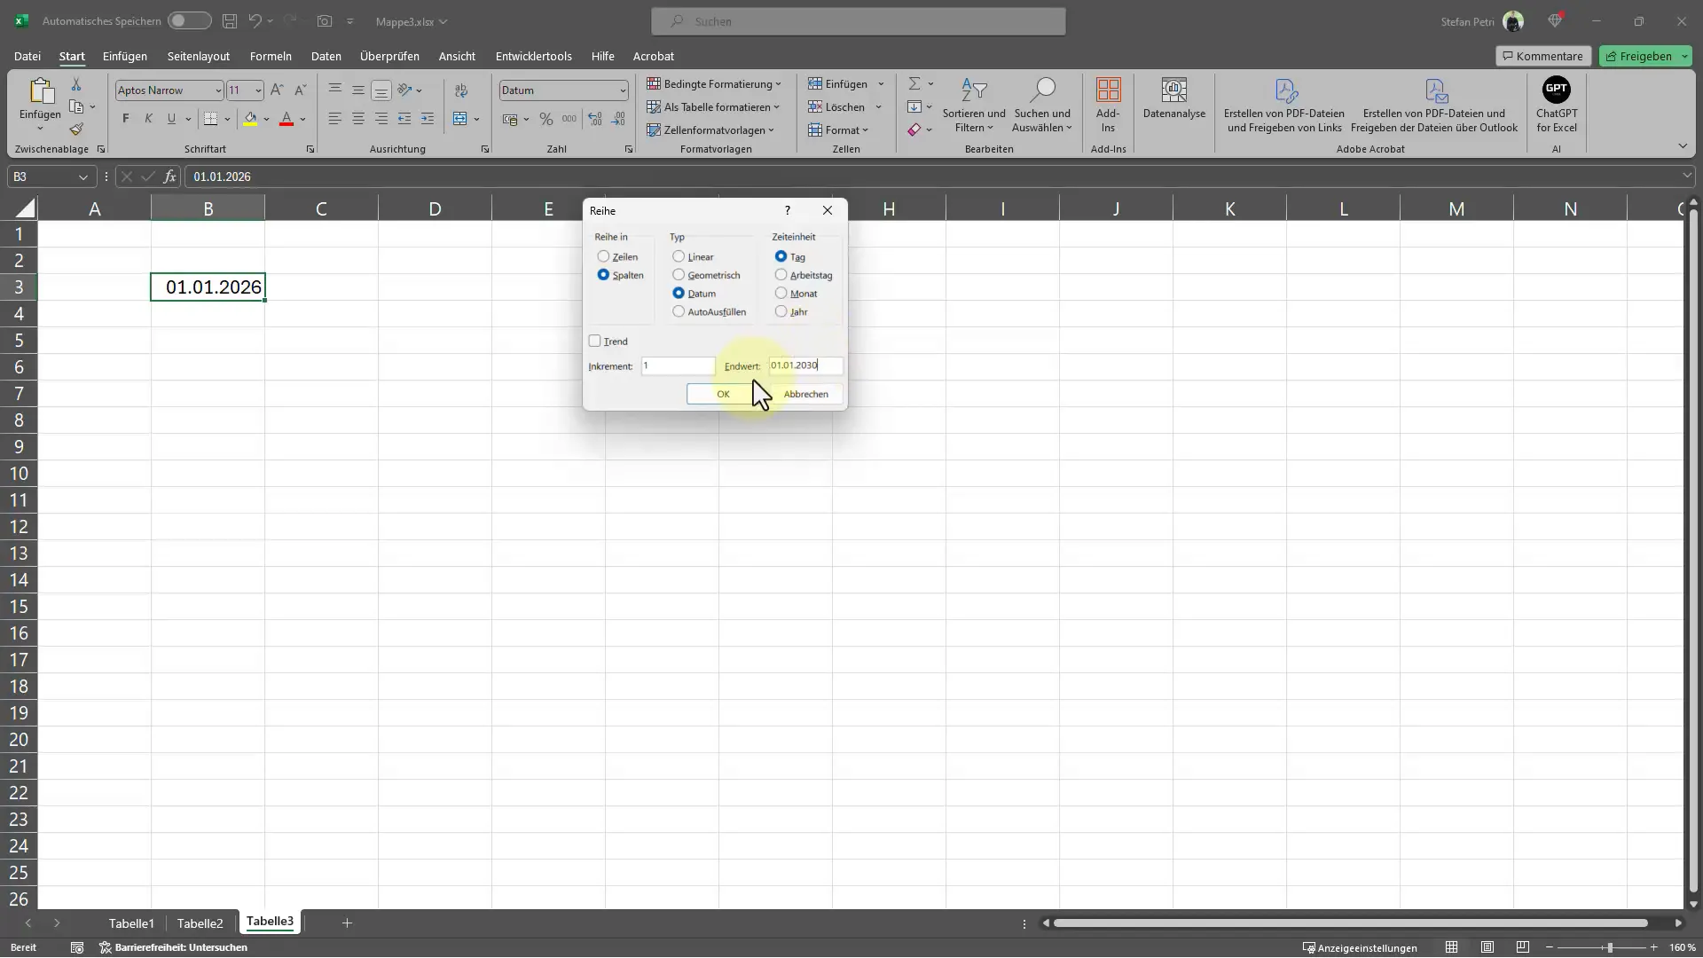Open Sortieren und Filtern

(x=974, y=105)
